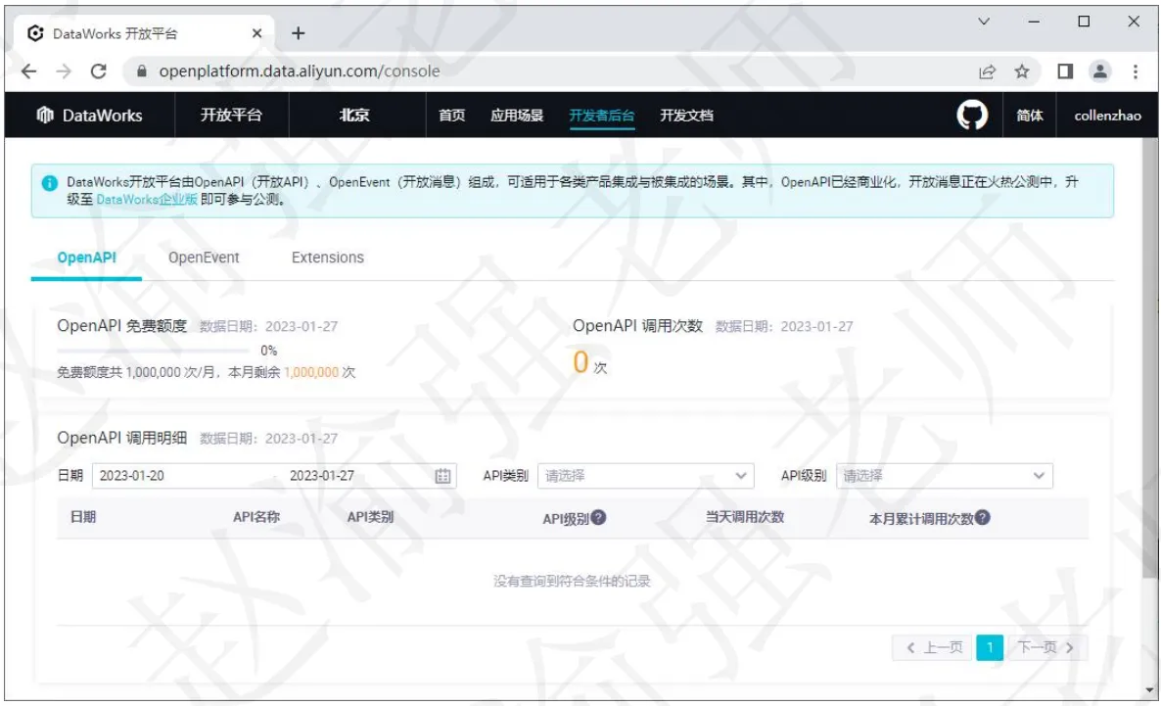
Task: Open 开发文档 navigation item
Action: click(x=686, y=115)
